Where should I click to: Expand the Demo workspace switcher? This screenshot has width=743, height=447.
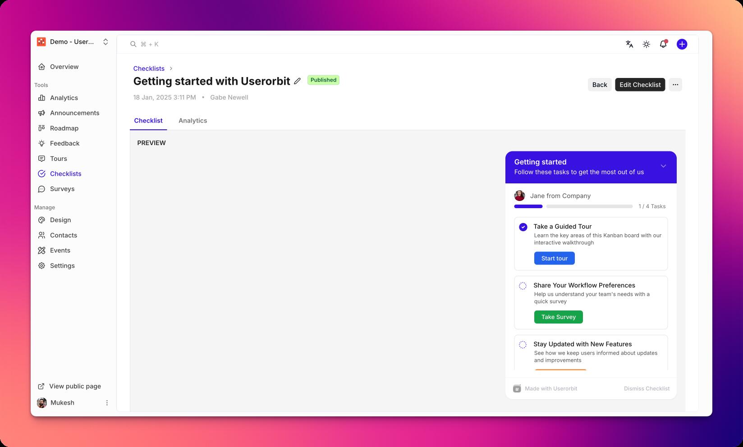point(105,42)
